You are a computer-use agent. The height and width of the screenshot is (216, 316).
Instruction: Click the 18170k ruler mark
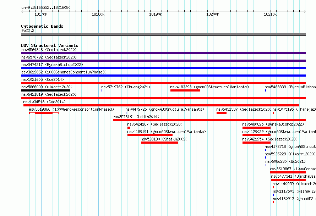coord(41,14)
